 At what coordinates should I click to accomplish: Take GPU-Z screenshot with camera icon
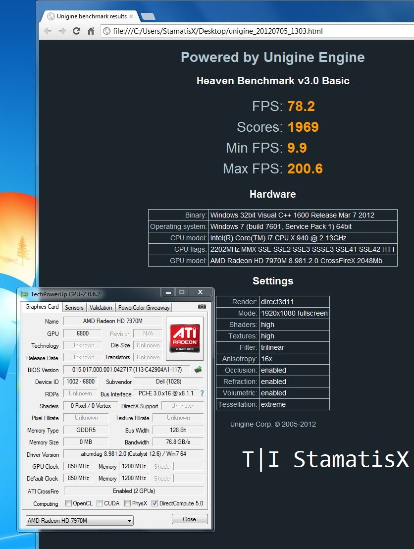point(202,307)
